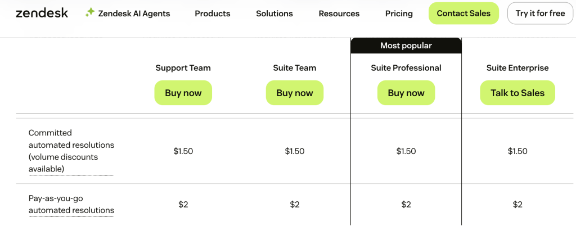Open the Zendesk AI Agents link
The height and width of the screenshot is (226, 576).
point(135,13)
